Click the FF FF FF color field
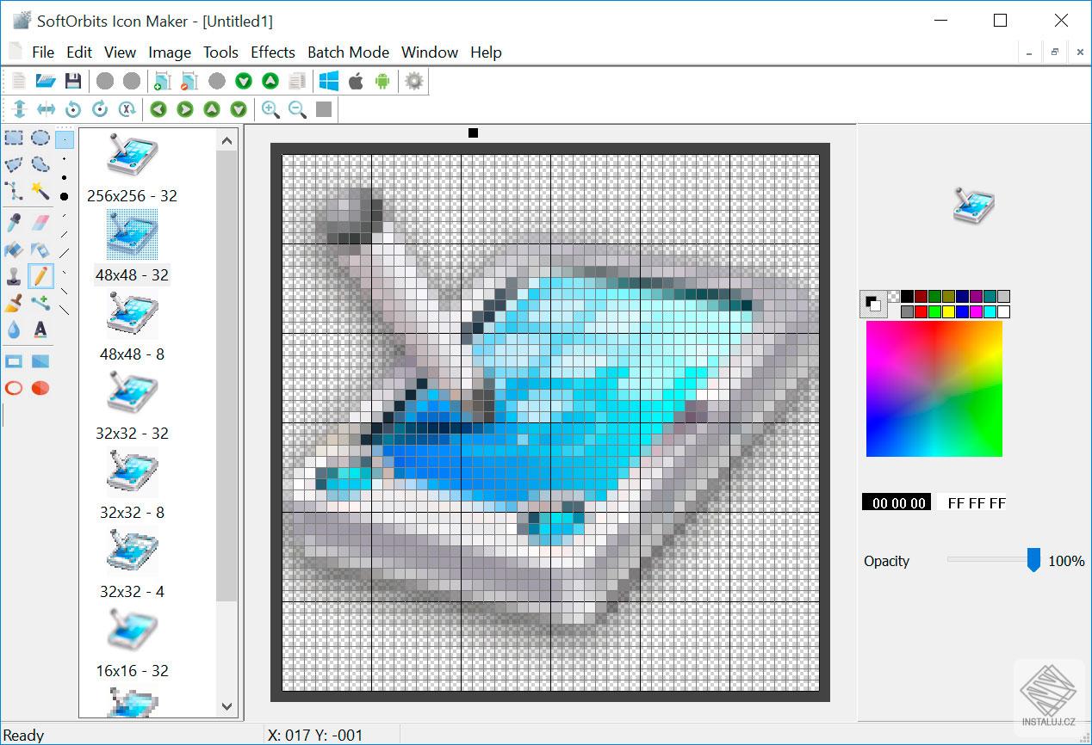The image size is (1092, 745). pos(974,502)
